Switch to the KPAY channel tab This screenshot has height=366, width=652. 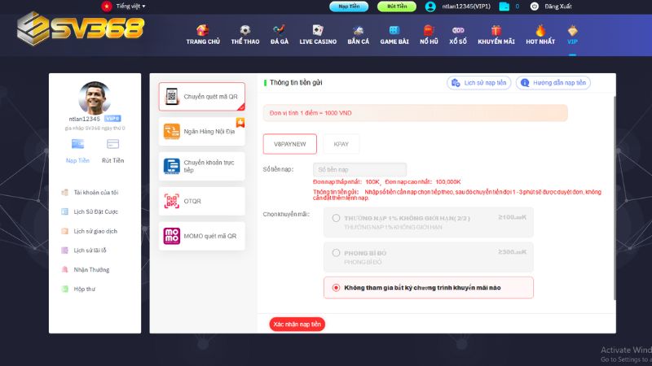coord(341,144)
